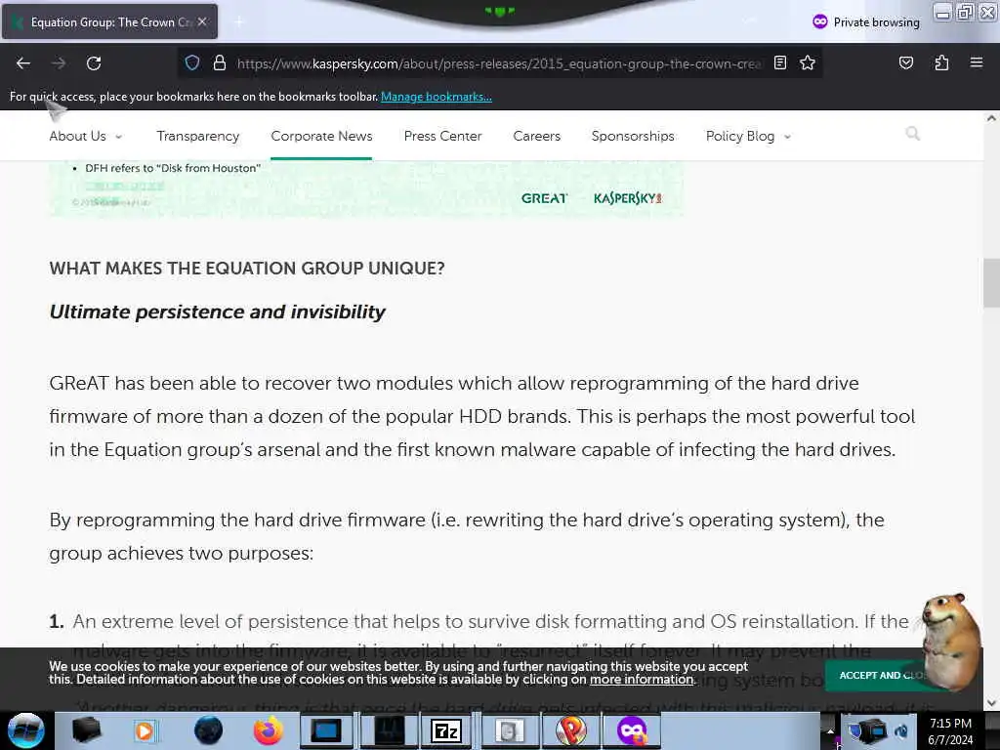The height and width of the screenshot is (750, 1000).
Task: Open the extensions puzzle icon
Action: [x=941, y=62]
